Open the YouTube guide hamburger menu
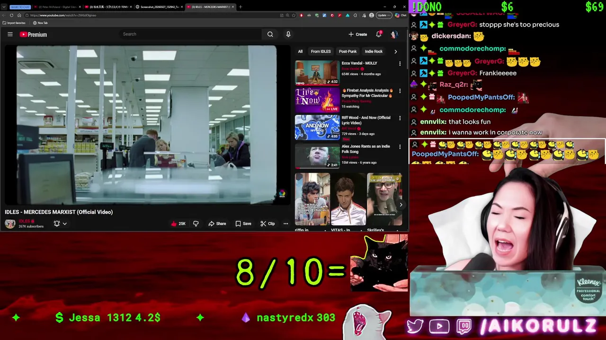Image resolution: width=606 pixels, height=340 pixels. click(10, 34)
